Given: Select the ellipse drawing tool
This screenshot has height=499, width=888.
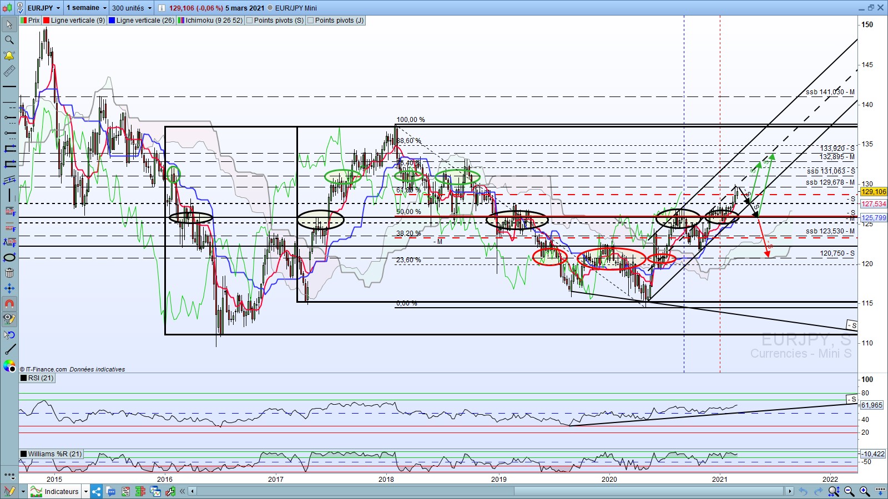Looking at the screenshot, I should 9,257.
